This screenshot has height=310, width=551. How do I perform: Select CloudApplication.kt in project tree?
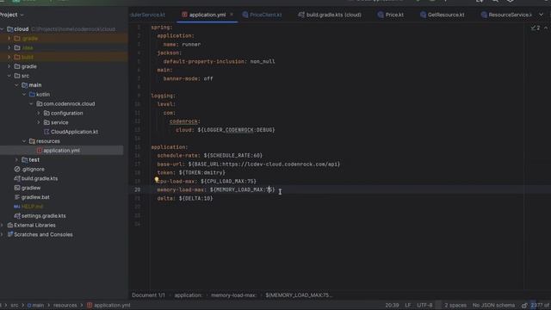pyautogui.click(x=74, y=132)
